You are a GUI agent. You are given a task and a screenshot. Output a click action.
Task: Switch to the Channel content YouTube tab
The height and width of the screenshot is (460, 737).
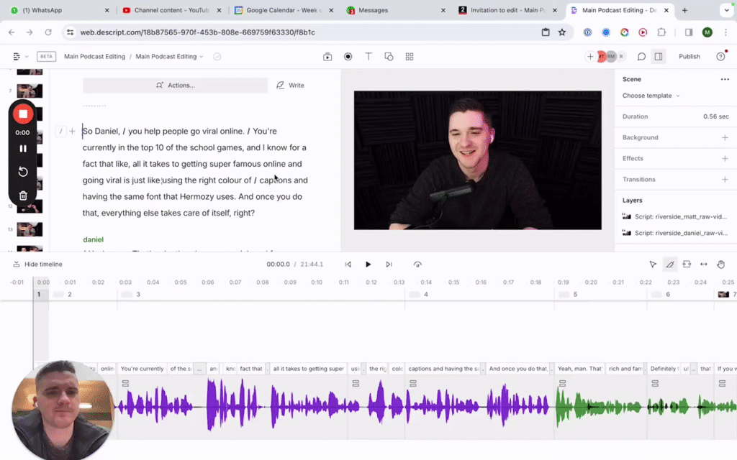click(172, 10)
